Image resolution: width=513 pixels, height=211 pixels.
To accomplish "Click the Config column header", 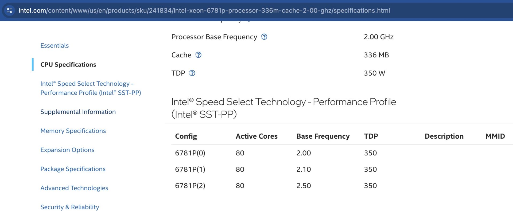I will tap(186, 136).
